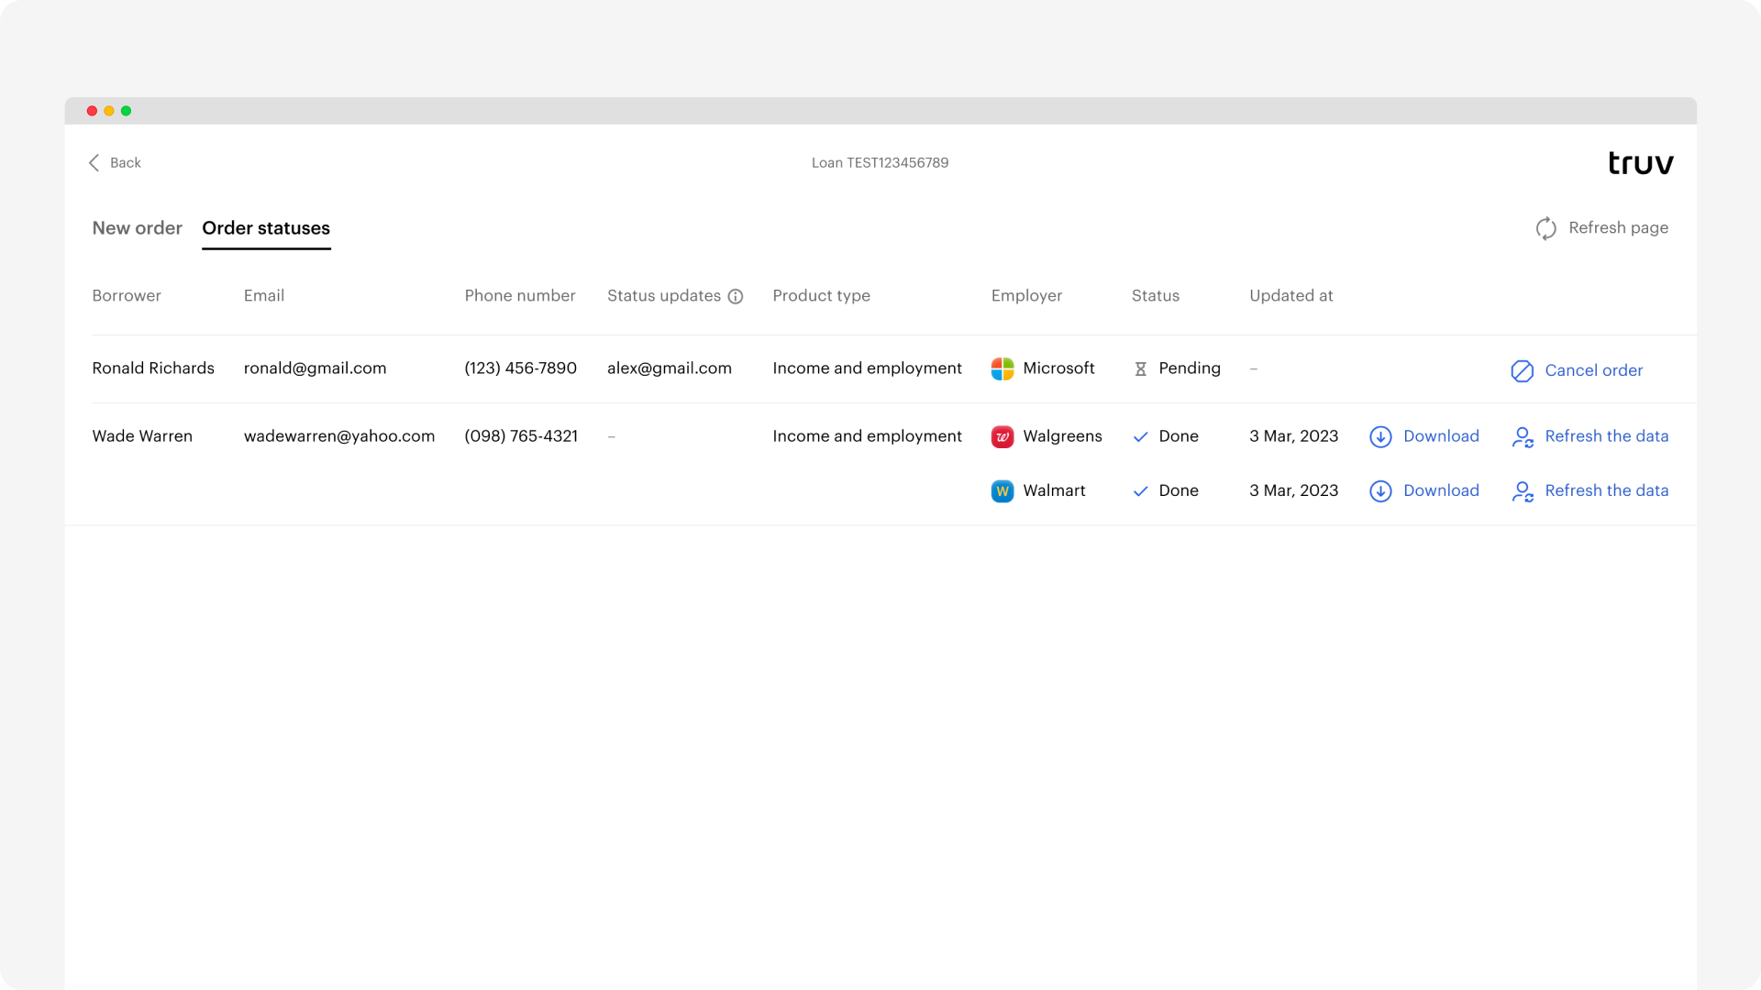Select the Order statuses tab

coord(266,228)
